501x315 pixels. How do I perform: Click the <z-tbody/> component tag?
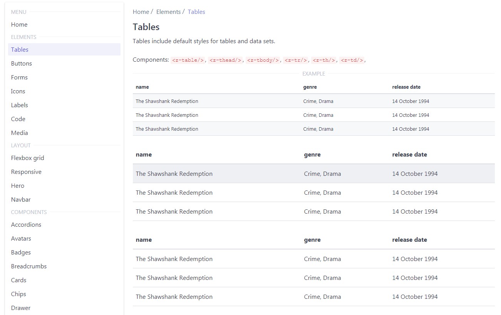pyautogui.click(x=263, y=60)
